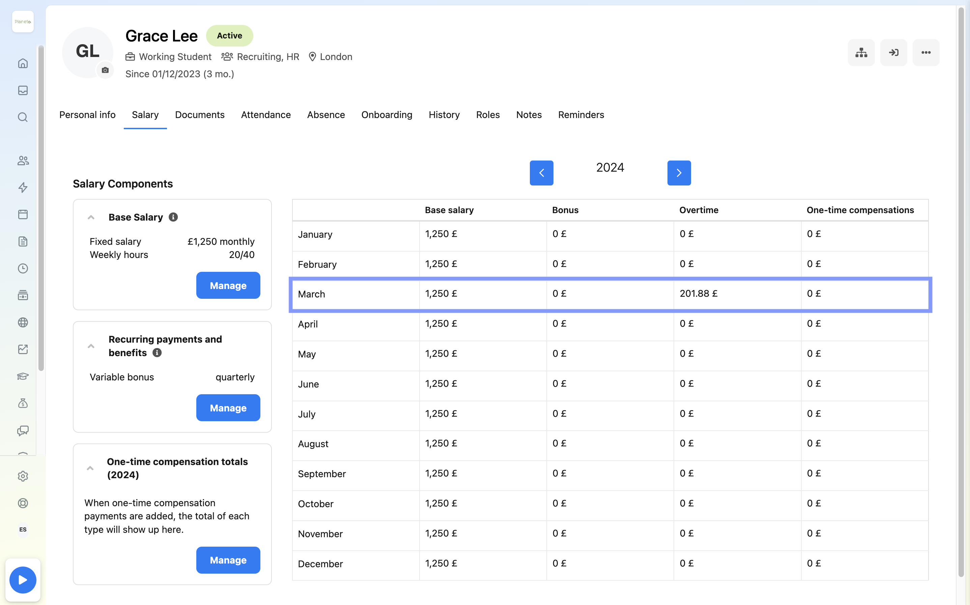Screen dimensions: 970x605
Task: Click the quarterly variable bonus value
Action: (x=235, y=377)
